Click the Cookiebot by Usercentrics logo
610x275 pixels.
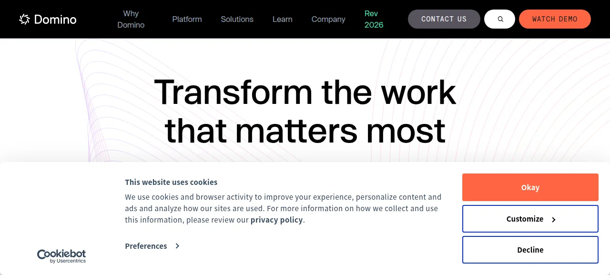pos(61,256)
